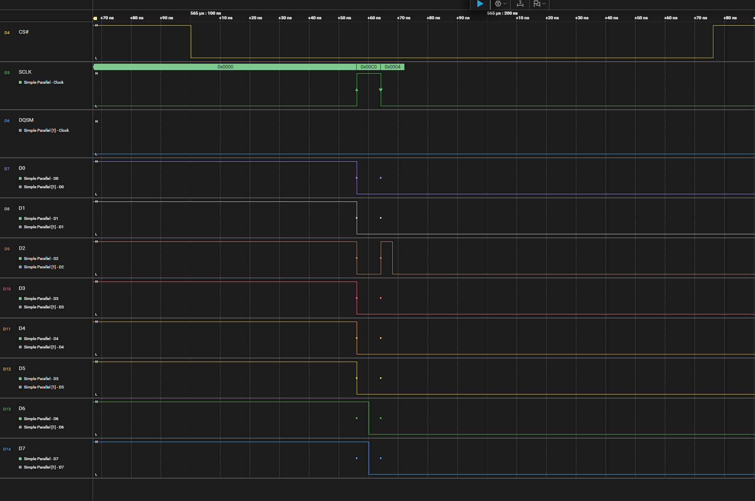This screenshot has height=501, width=755.
Task: Select the 0x0004 decoded data bubble
Action: point(392,67)
